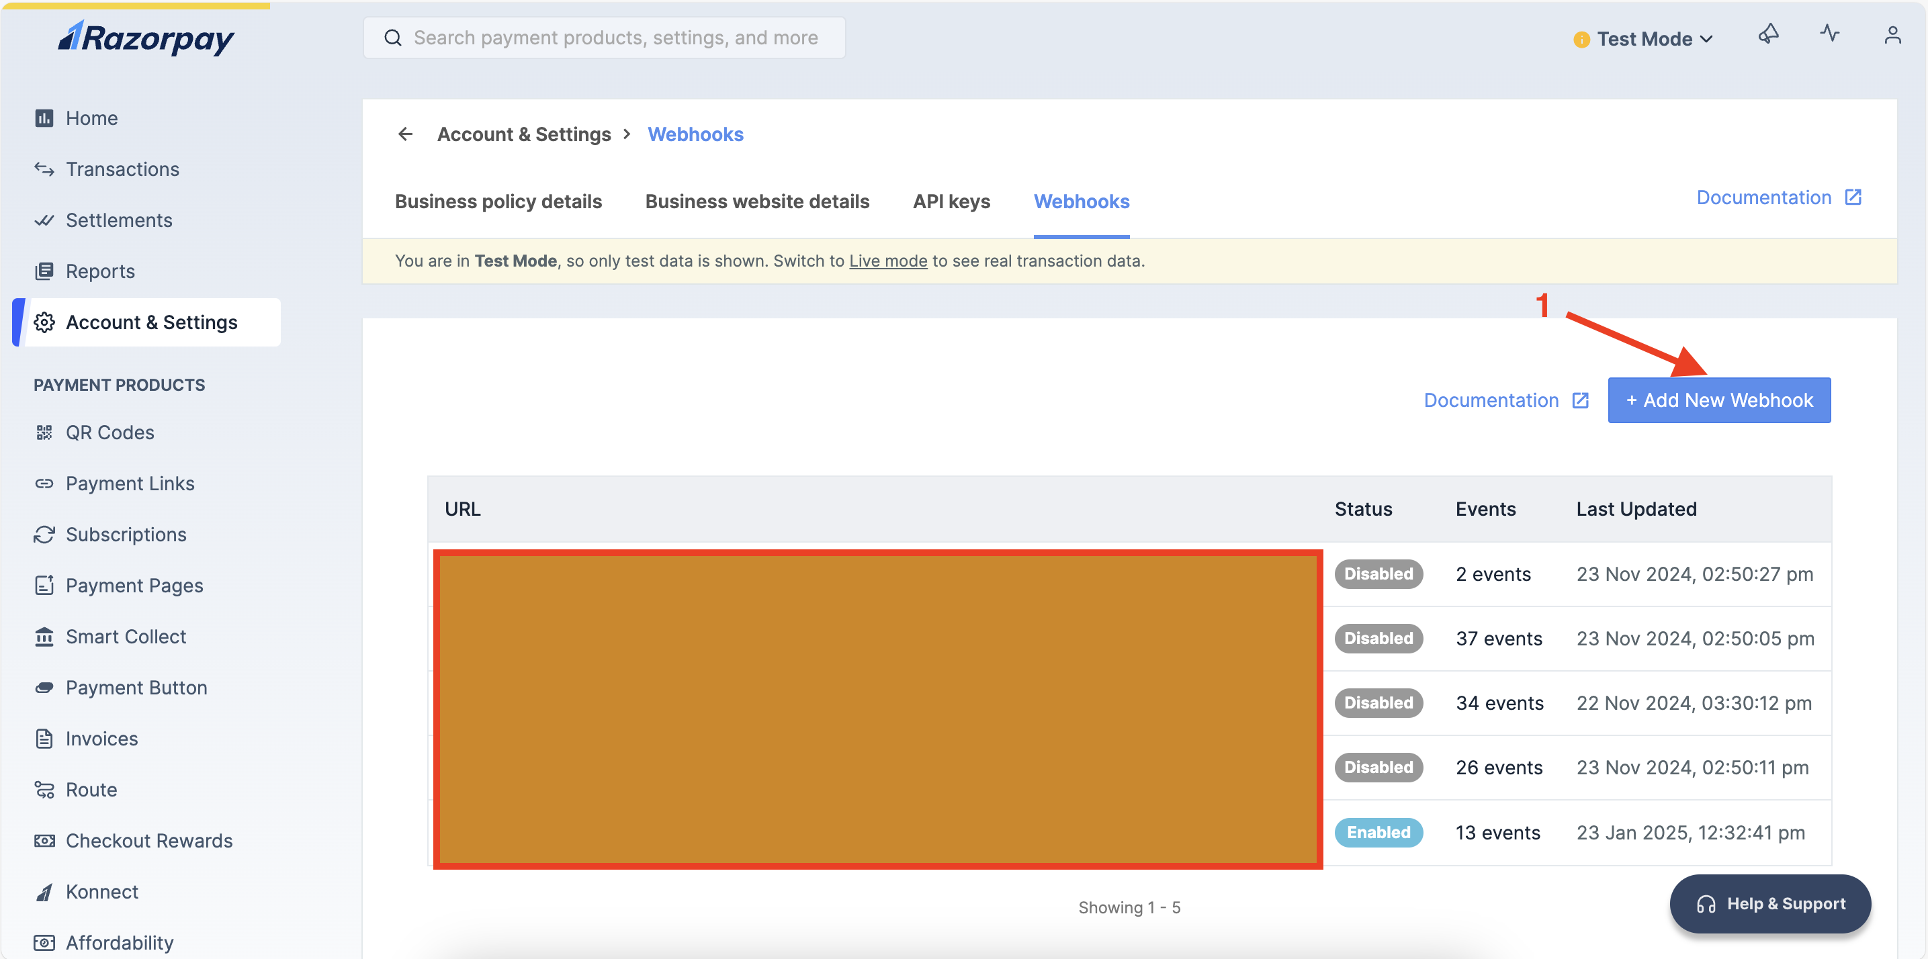Click the QR Codes sidebar icon
Viewport: 1928px width, 959px height.
pos(44,432)
